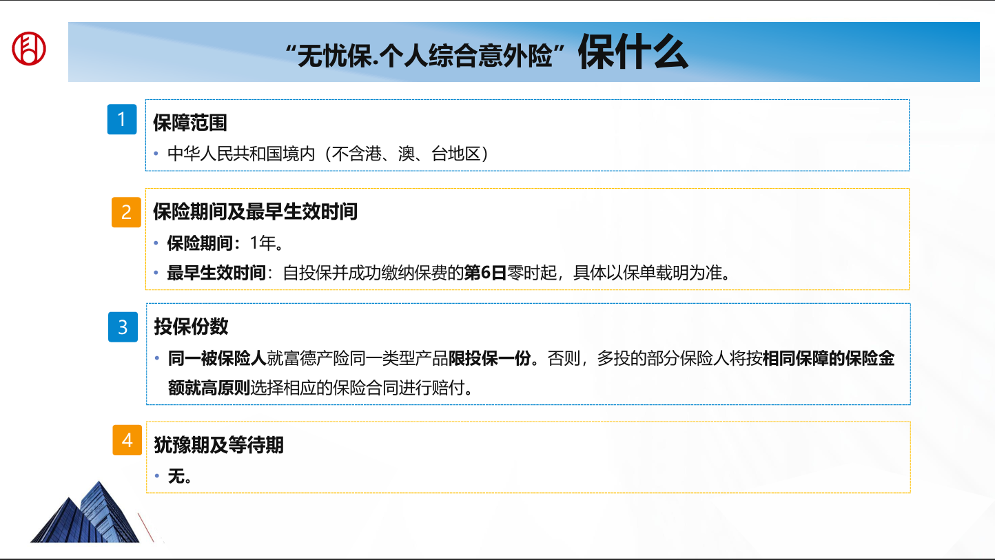Select the heading 投保份数
Screen dimensions: 995x560
pos(191,326)
